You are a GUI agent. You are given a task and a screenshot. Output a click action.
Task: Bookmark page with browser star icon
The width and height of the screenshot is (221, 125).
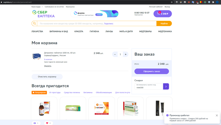172,2
